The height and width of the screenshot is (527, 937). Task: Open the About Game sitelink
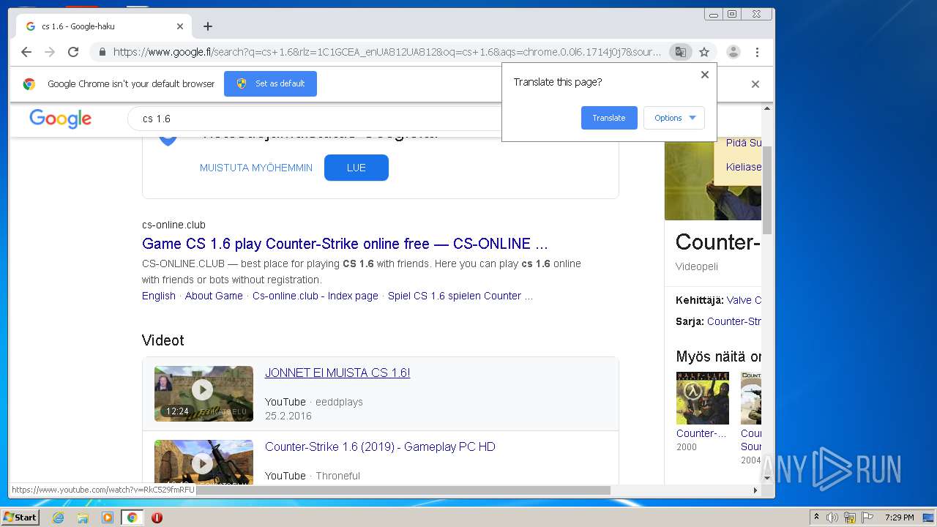[214, 296]
